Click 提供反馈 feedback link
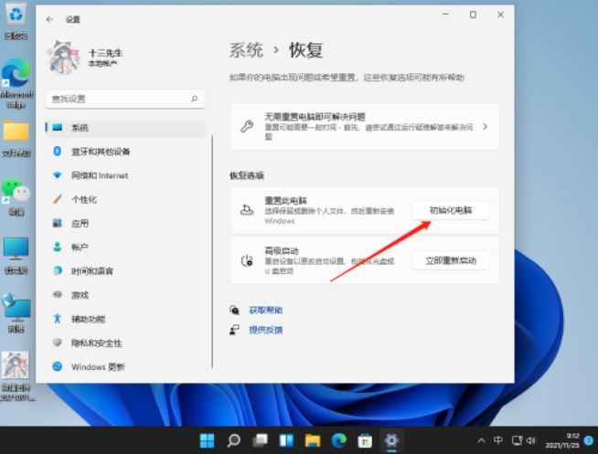598x454 pixels. [x=265, y=330]
